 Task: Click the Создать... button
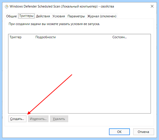[17, 119]
